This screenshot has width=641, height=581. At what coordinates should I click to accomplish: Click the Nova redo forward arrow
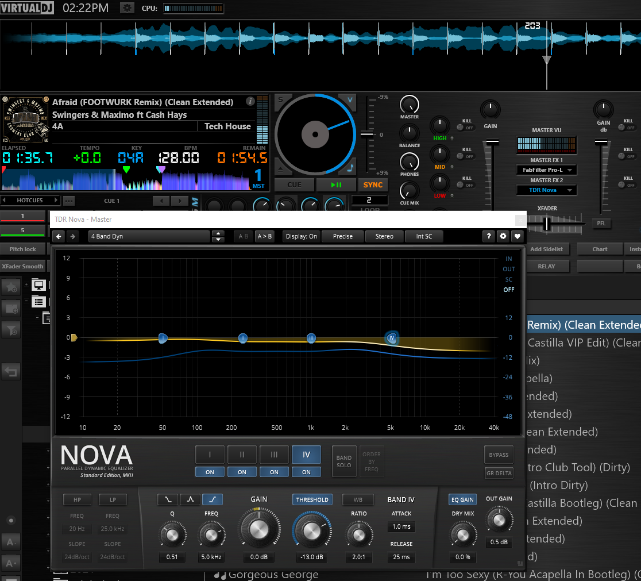click(x=72, y=237)
